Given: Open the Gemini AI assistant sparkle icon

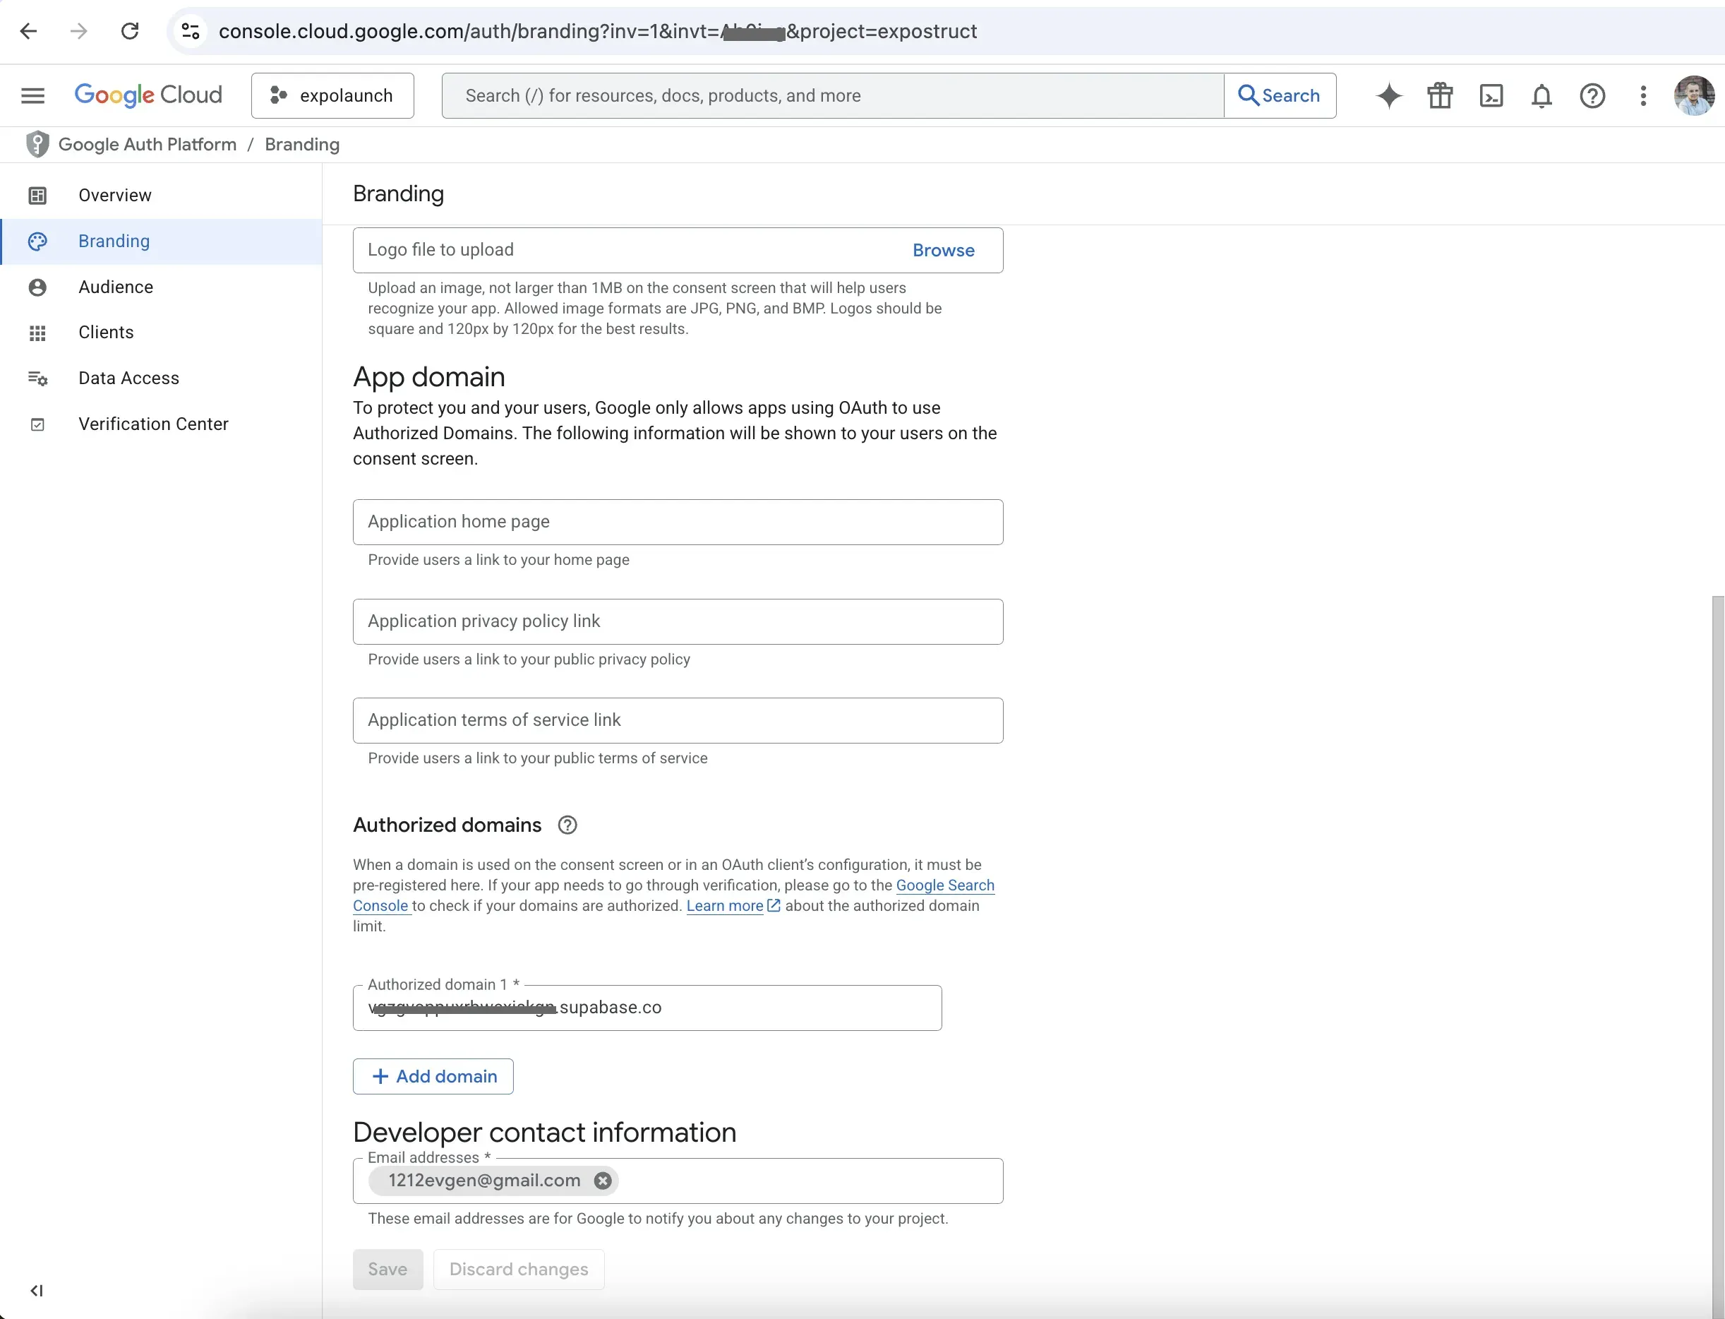Looking at the screenshot, I should pos(1389,96).
